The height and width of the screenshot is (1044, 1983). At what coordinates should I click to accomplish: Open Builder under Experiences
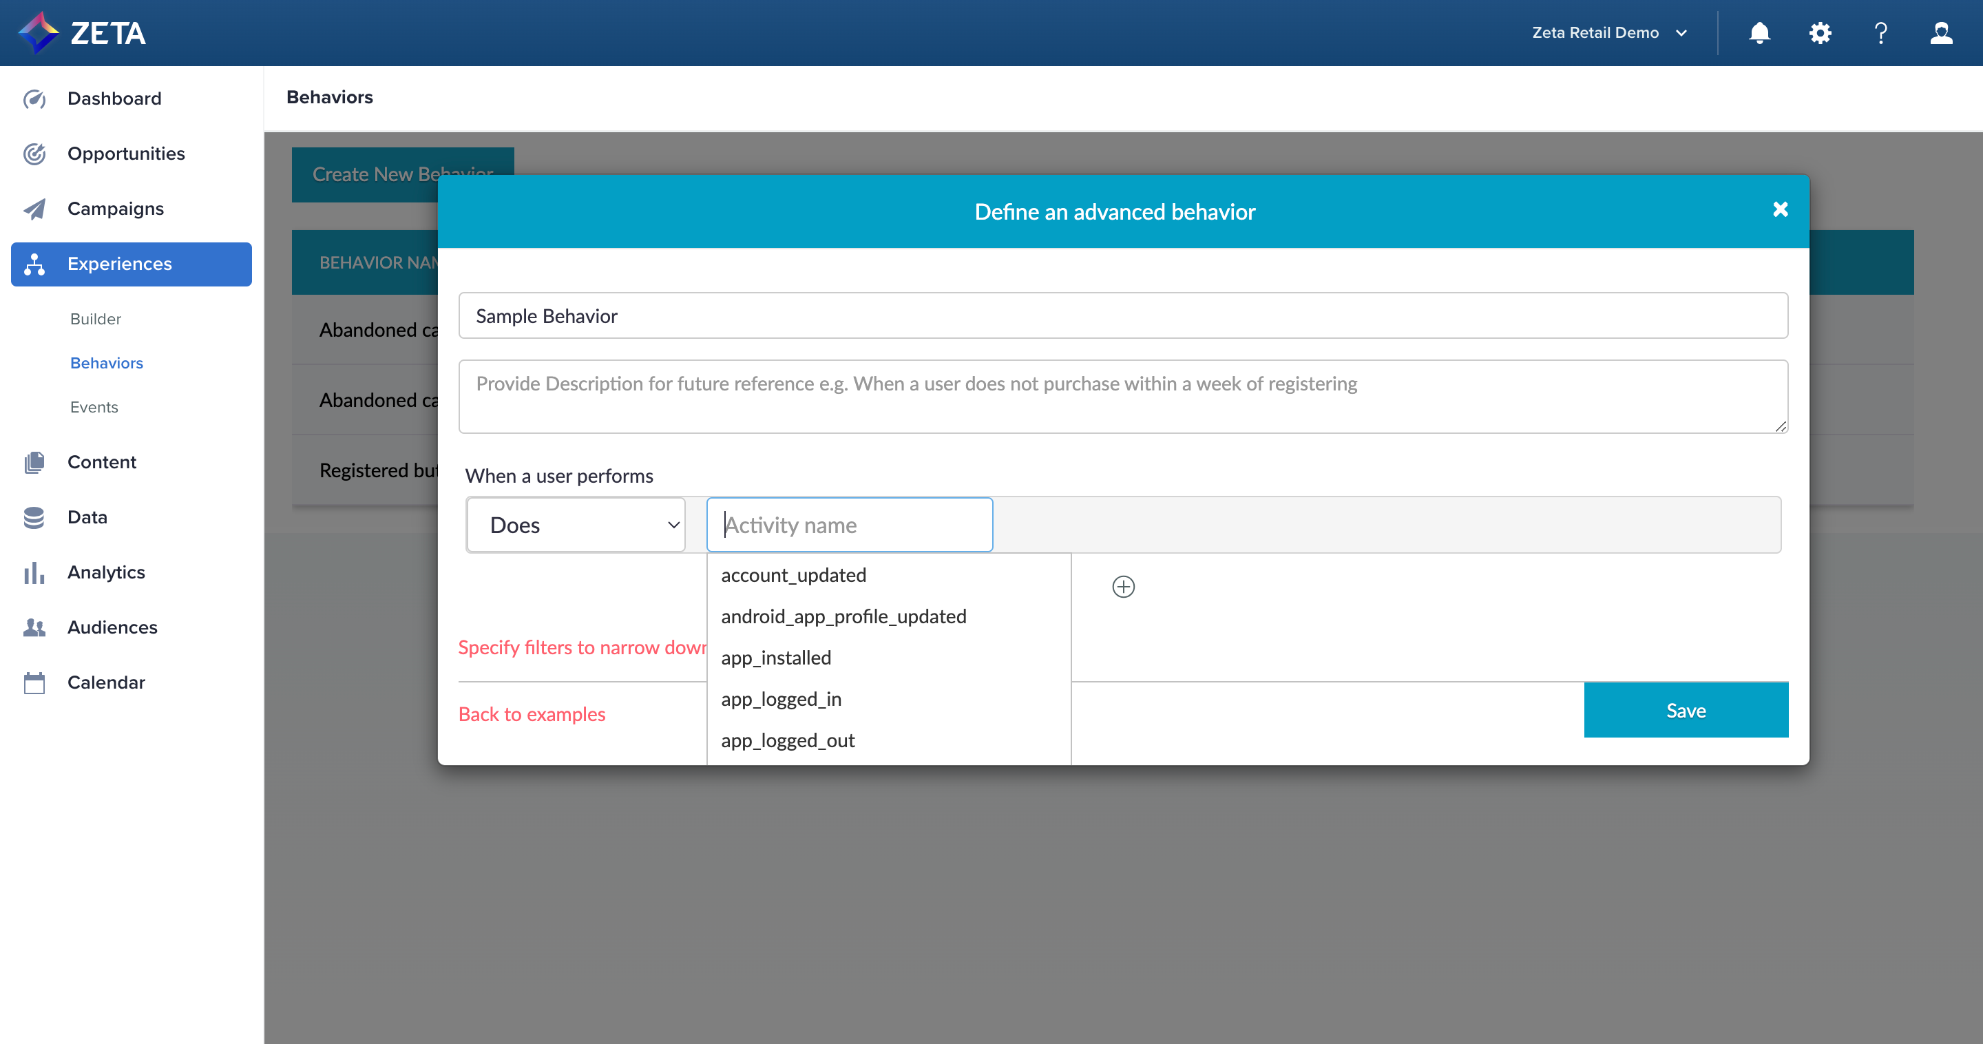(x=96, y=319)
